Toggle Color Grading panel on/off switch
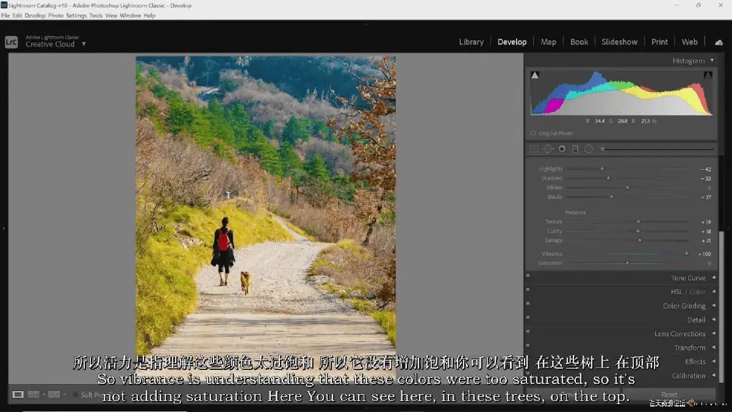The image size is (732, 412). (x=528, y=304)
